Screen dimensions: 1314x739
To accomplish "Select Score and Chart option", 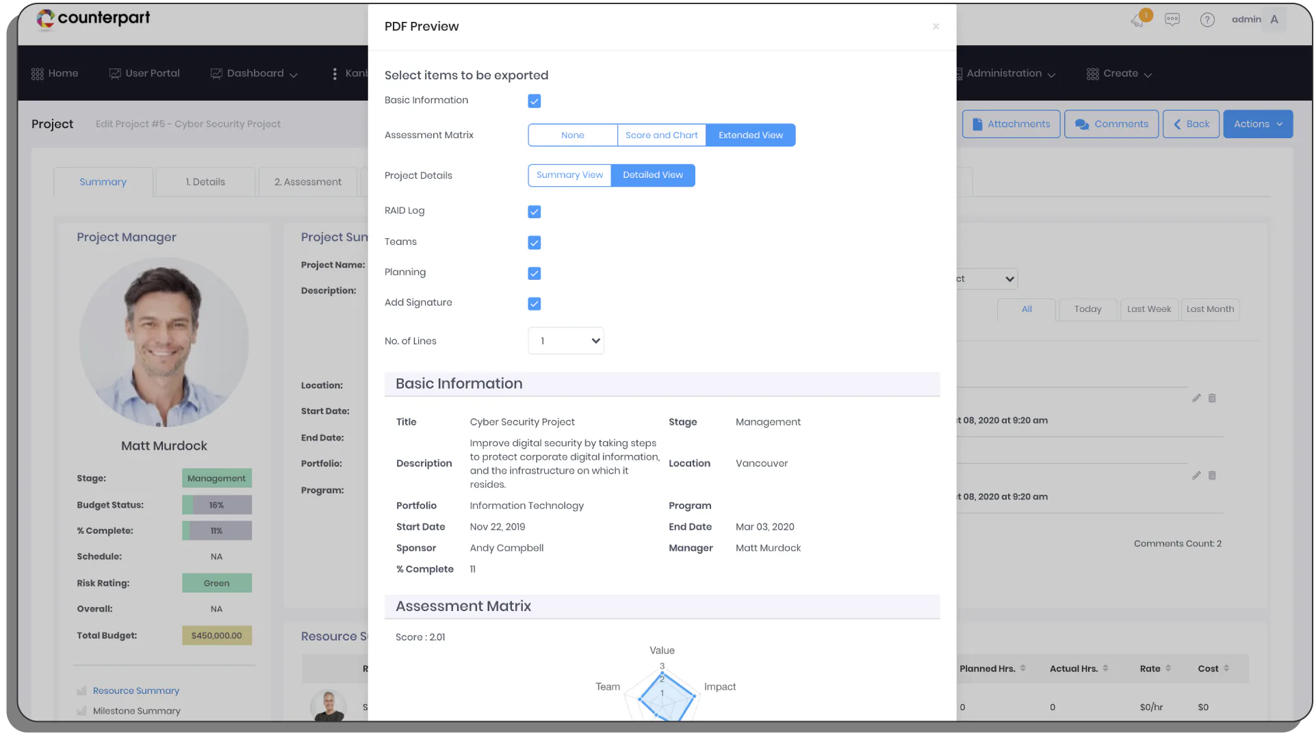I will (662, 135).
